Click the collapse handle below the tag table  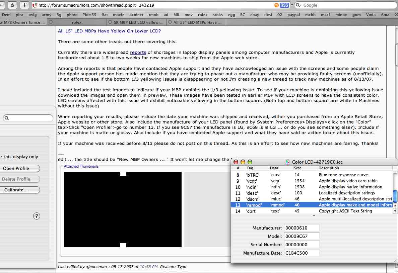pyautogui.click(x=314, y=215)
